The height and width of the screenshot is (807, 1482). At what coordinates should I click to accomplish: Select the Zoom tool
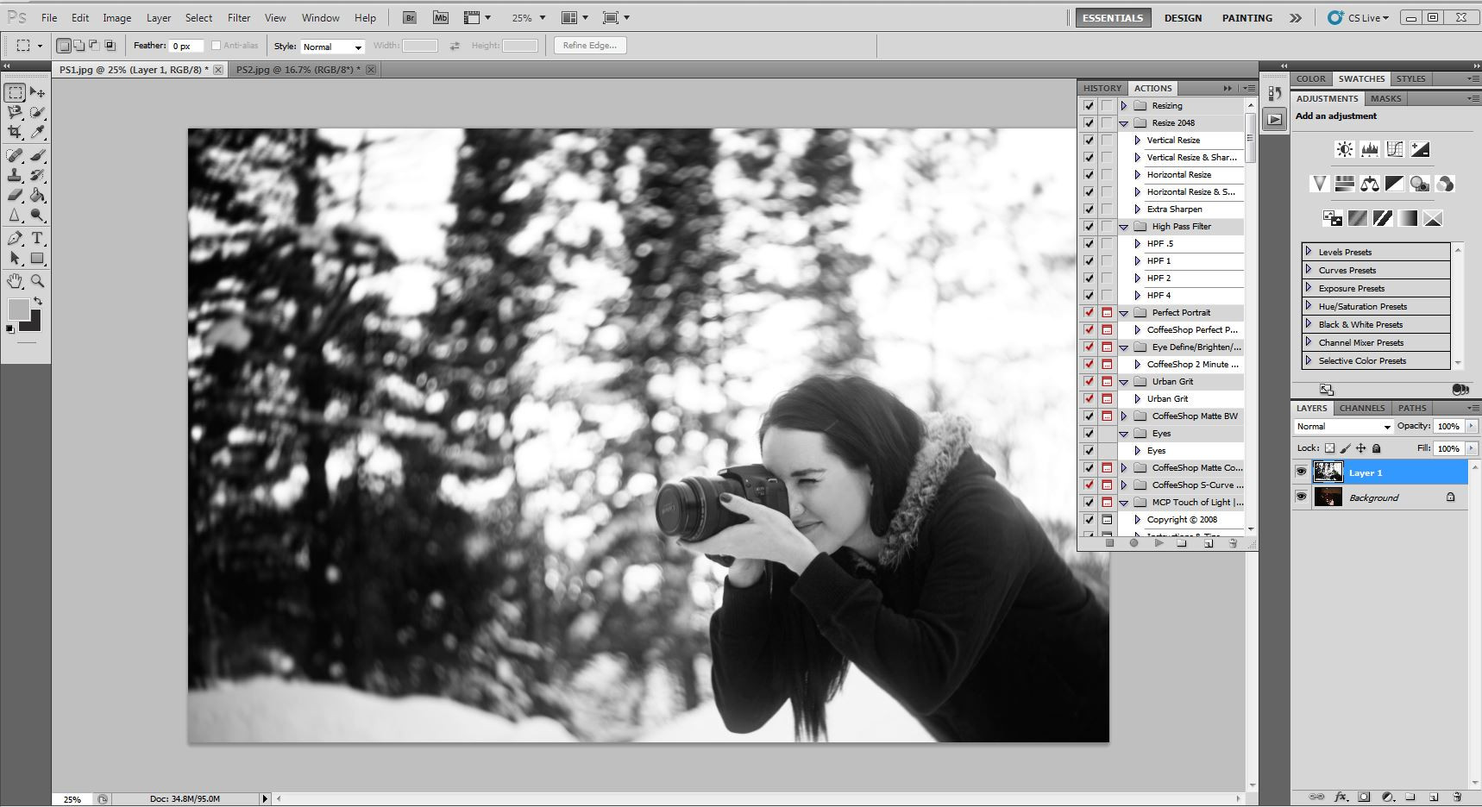(37, 281)
